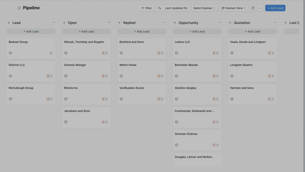Viewport: 305px width, 172px height.
Task: Favorite the Herman and Sons card
Action: coord(232,99)
